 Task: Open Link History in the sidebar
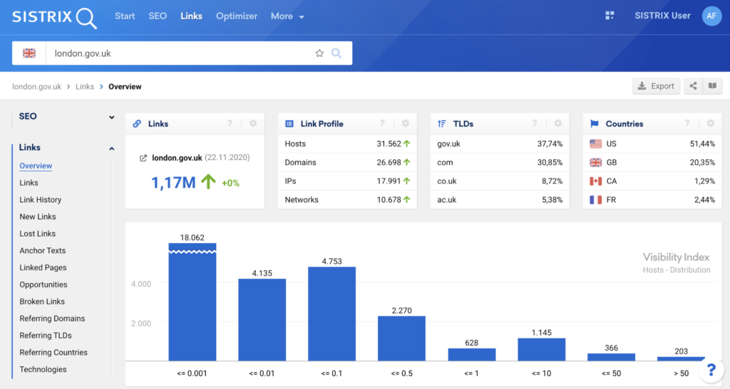(41, 200)
